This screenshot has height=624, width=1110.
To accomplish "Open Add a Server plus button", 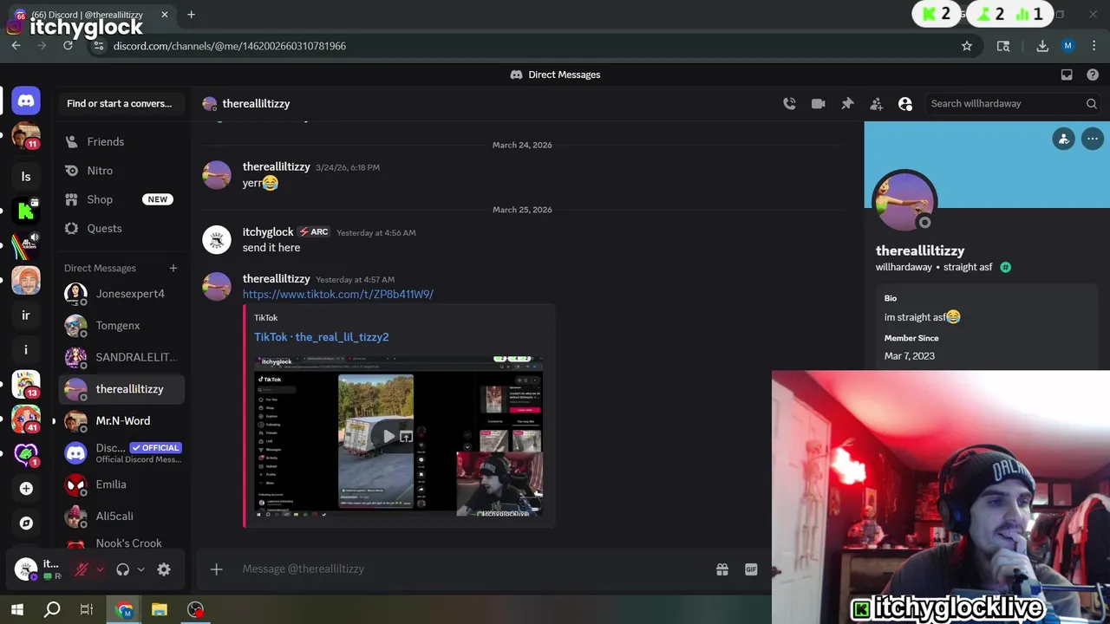I will point(26,489).
